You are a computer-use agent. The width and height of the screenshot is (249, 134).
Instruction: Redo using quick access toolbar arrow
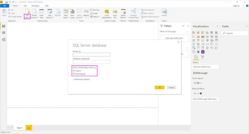tap(13, 2)
